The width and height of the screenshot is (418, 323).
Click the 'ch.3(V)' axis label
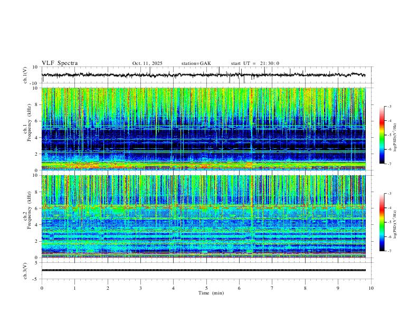(25, 271)
